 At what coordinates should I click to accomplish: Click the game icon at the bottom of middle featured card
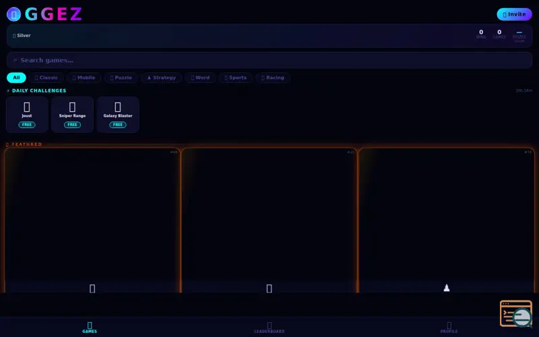(269, 288)
